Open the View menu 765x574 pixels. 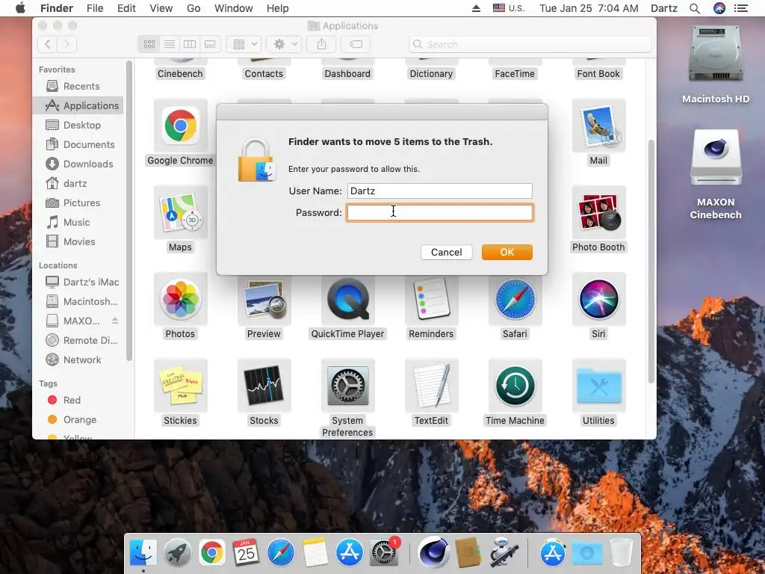click(161, 8)
